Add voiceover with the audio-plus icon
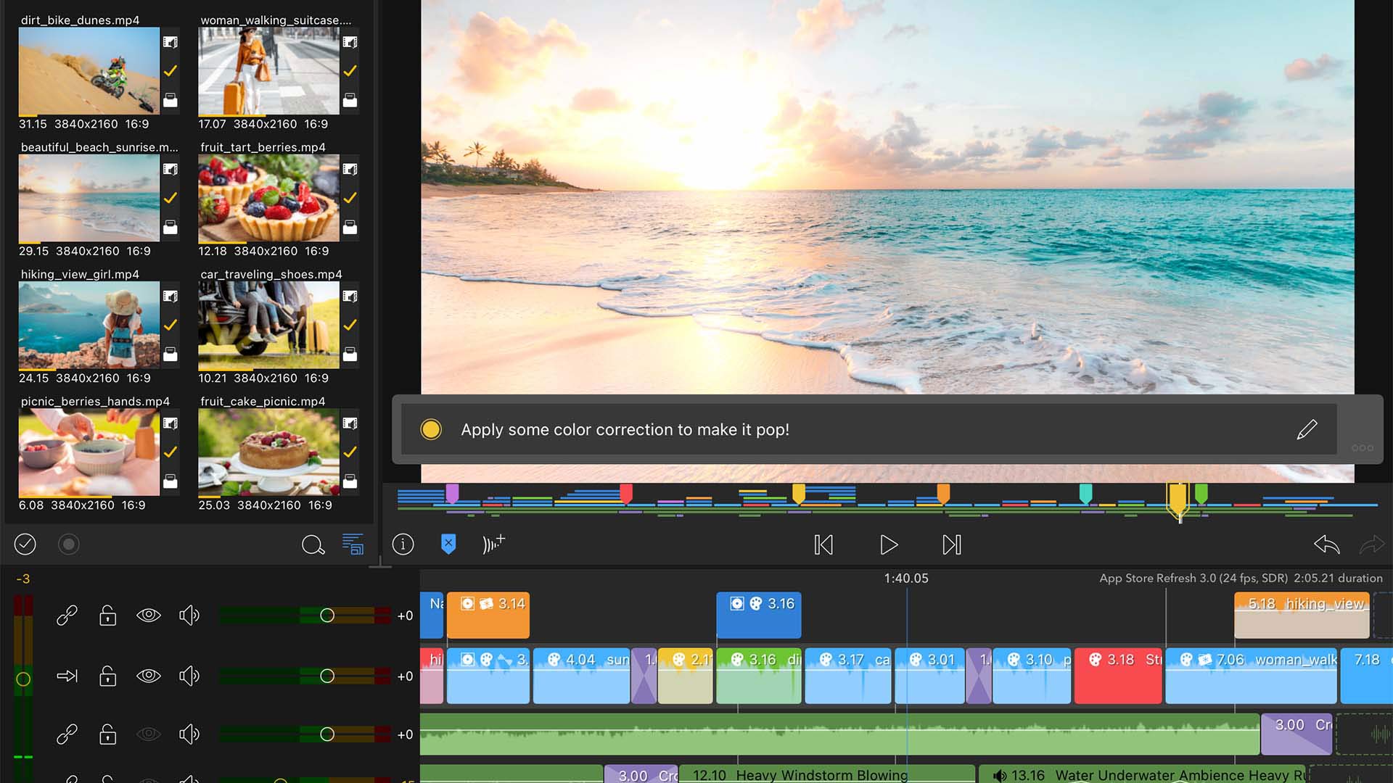Viewport: 1393px width, 783px height. click(493, 544)
